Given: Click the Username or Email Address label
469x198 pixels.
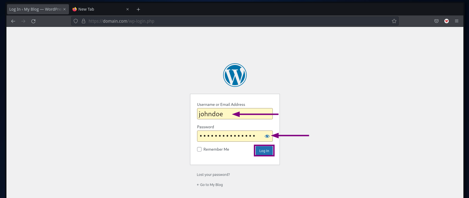Looking at the screenshot, I should point(221,104).
